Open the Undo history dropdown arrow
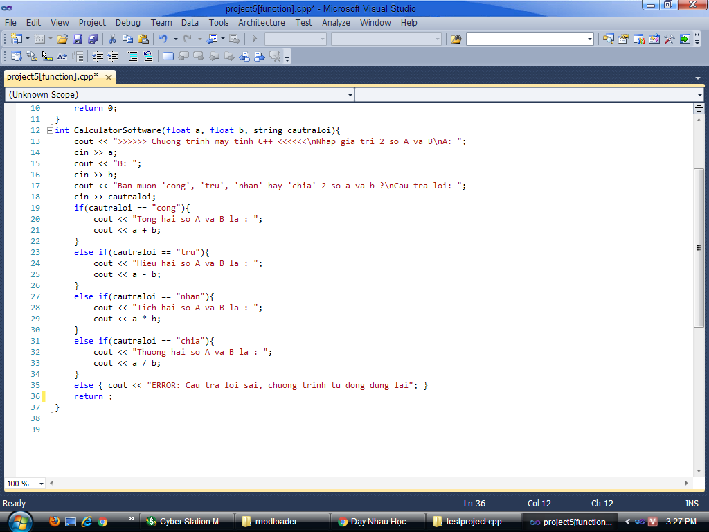Image resolution: width=709 pixels, height=532 pixels. pos(175,39)
